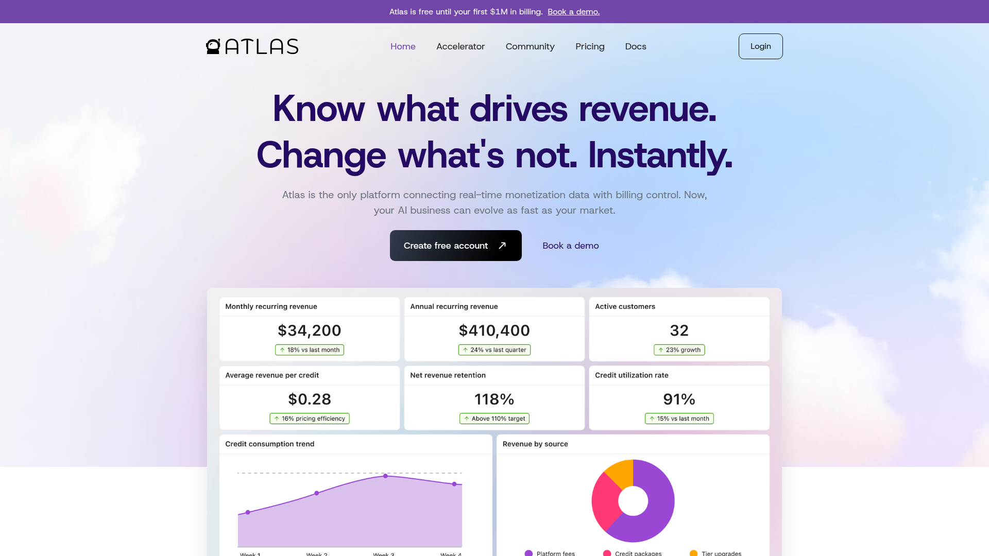
Task: Click the Login button
Action: point(760,46)
